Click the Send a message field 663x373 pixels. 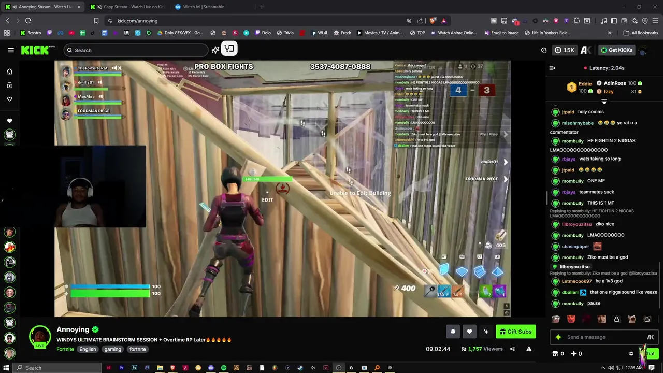pos(604,337)
